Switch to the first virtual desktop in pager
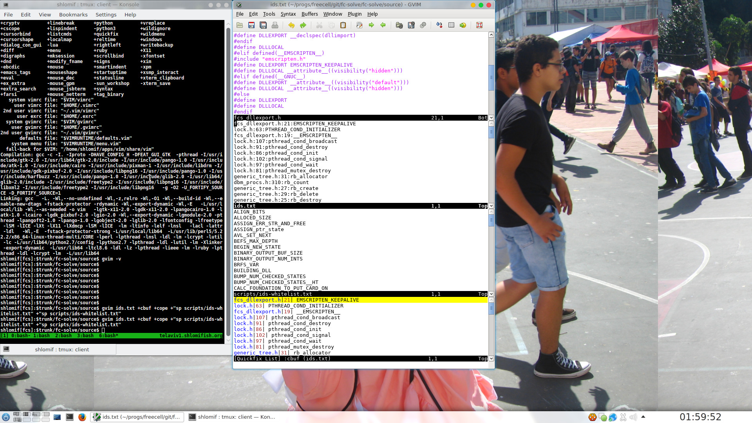 tap(17, 414)
